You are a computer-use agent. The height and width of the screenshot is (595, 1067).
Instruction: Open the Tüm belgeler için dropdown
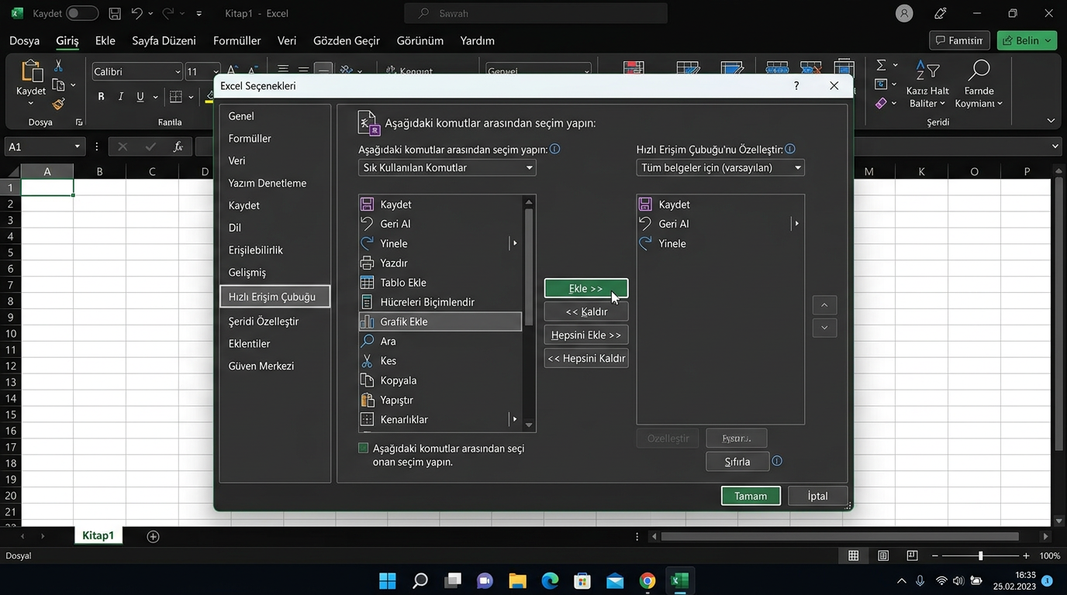point(720,167)
